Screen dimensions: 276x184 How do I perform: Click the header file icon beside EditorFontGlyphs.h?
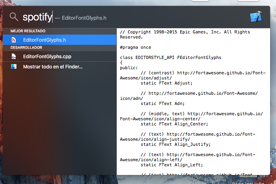tap(14, 40)
